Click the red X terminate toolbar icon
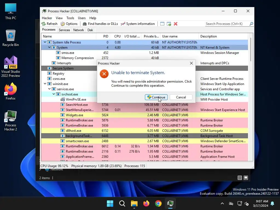Image resolution: width=280 pixels, height=210 pixels. [x=176, y=24]
